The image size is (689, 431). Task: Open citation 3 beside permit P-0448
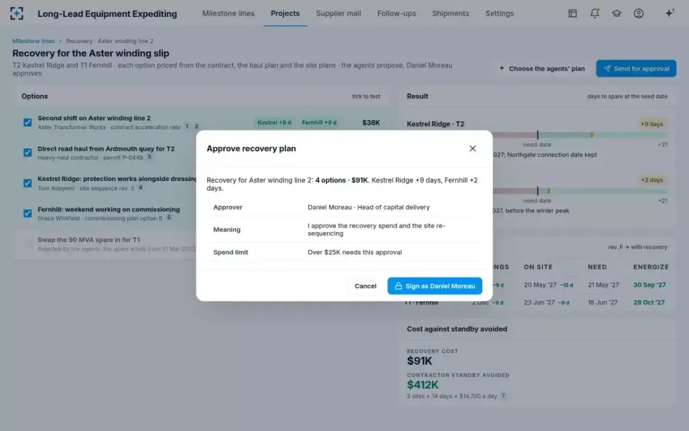(149, 157)
